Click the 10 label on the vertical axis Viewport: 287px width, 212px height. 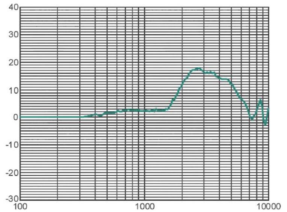(x=14, y=90)
